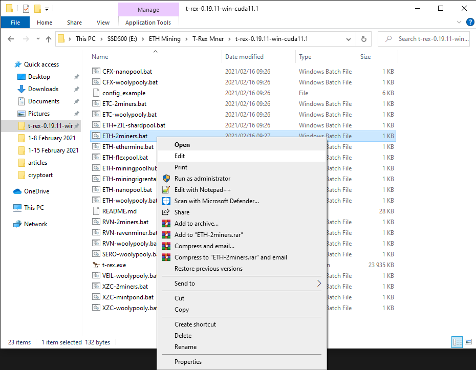476x370 pixels.
Task: Open the Application Tools tab
Action: (x=148, y=23)
